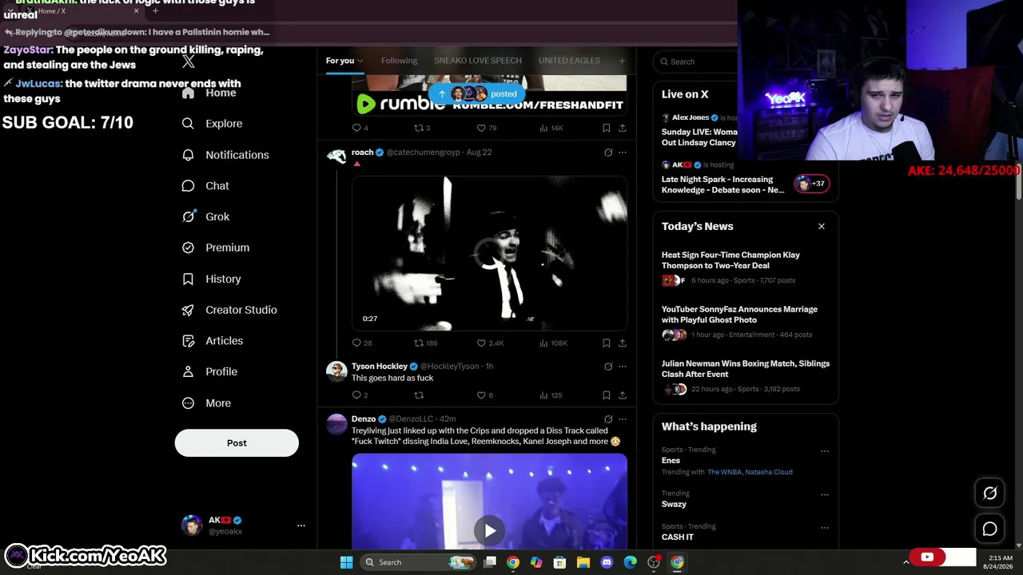This screenshot has width=1023, height=575.
Task: Repost Tyson Hockley's post
Action: pyautogui.click(x=419, y=395)
